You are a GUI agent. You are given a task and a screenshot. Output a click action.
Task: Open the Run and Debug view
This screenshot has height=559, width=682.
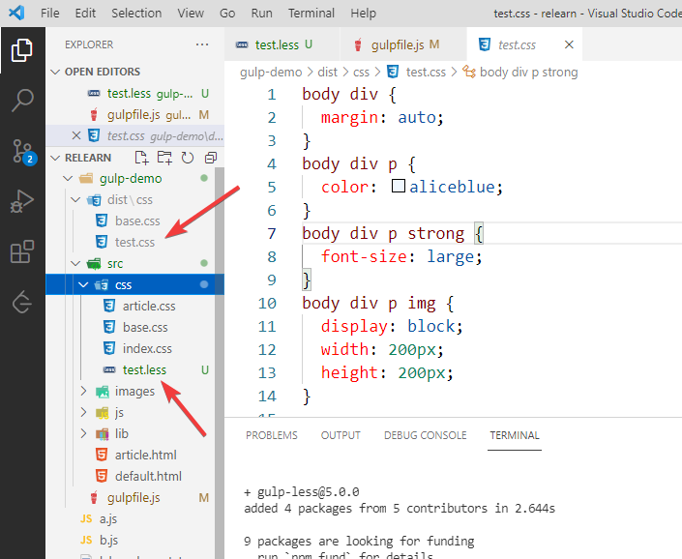point(21,201)
